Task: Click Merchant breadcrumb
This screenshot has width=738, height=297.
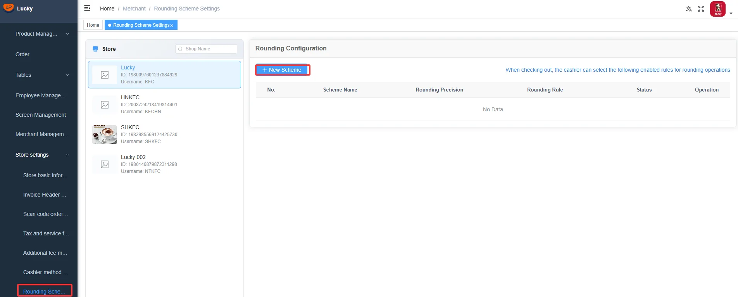Action: click(x=134, y=9)
